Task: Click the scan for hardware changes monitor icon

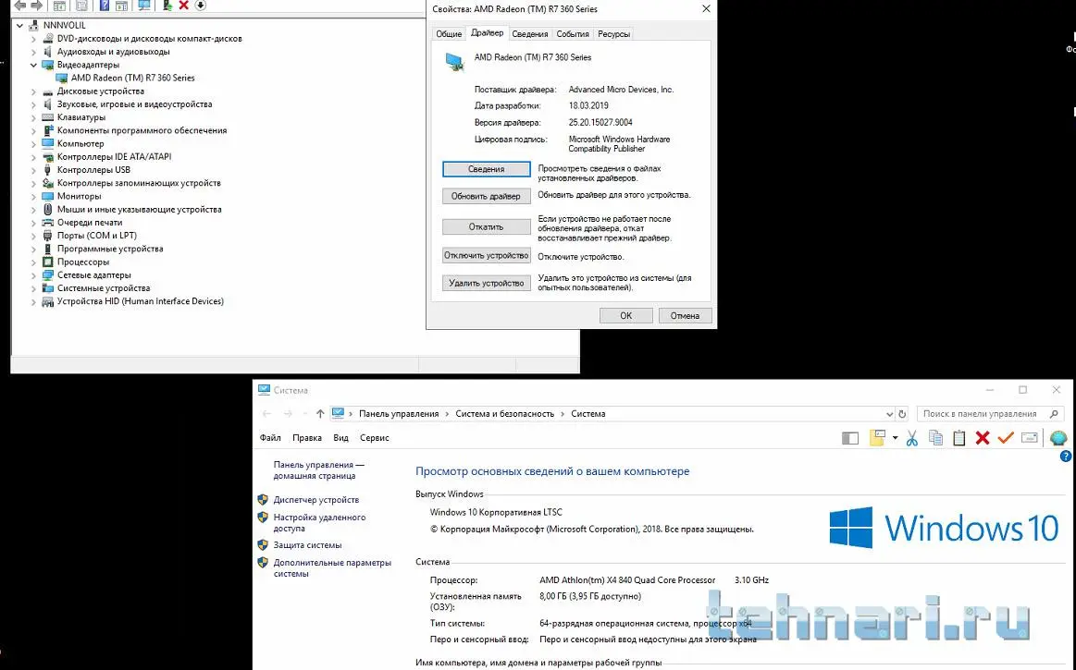Action: pyautogui.click(x=144, y=6)
